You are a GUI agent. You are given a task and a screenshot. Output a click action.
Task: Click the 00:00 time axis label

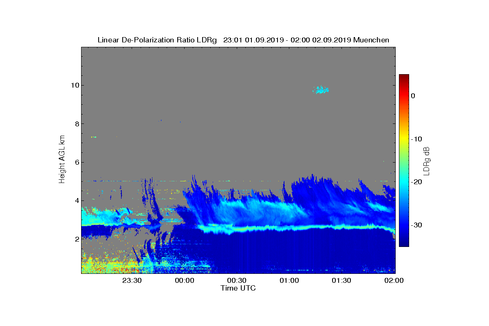(184, 280)
